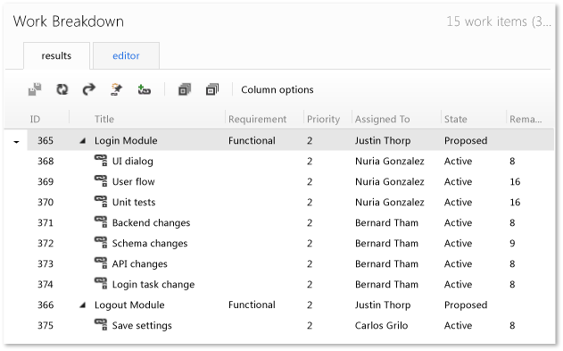Click ID 366 cell
Viewport: 563px width, 351px height.
point(46,305)
